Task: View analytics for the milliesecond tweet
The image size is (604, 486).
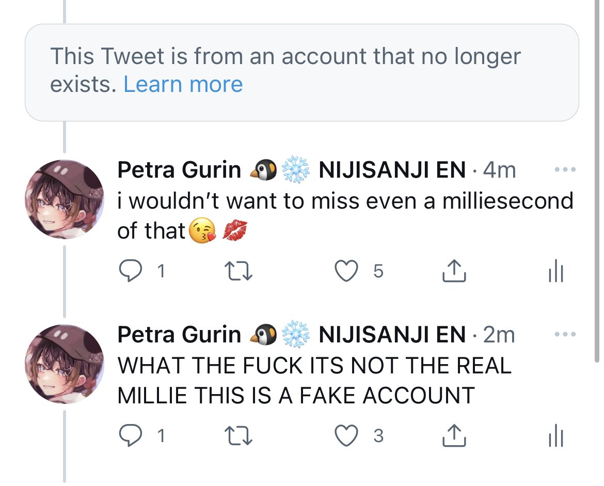Action: click(555, 271)
